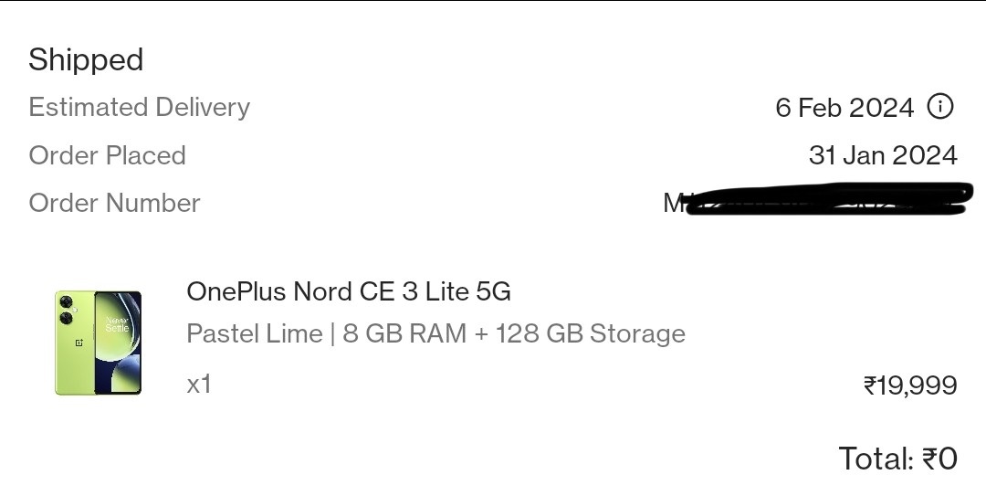Open the OnePlus phone product thumbnail

(x=99, y=343)
